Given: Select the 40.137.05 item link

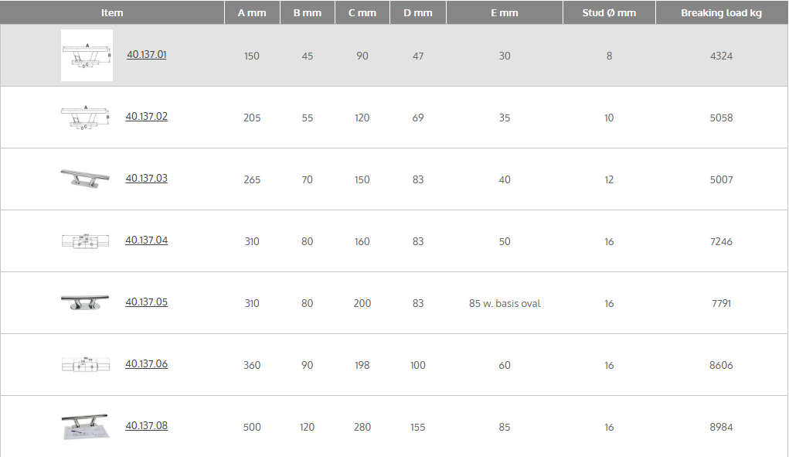Looking at the screenshot, I should coord(147,302).
